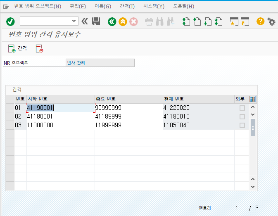Go to Next page icon
This screenshot has width=278, height=216.
[x=208, y=21]
